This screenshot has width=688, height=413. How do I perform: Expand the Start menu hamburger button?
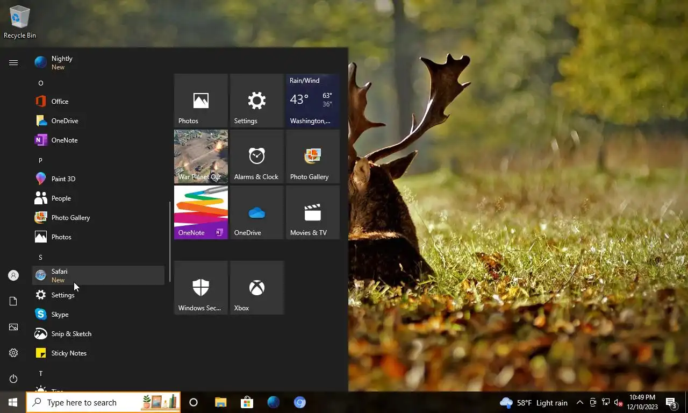pos(13,62)
